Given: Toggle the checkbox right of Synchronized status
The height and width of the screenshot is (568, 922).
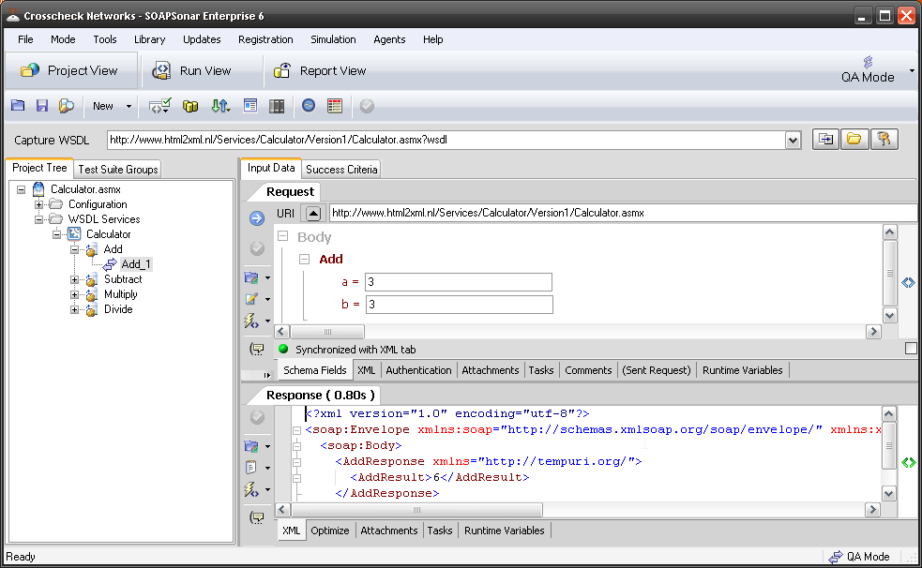Looking at the screenshot, I should [x=911, y=349].
